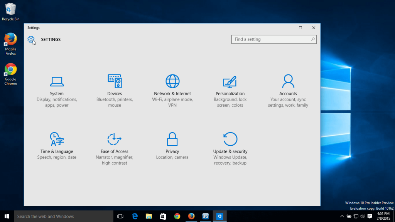The height and width of the screenshot is (222, 395).
Task: Open the Action Center notifications icon
Action: (370, 216)
